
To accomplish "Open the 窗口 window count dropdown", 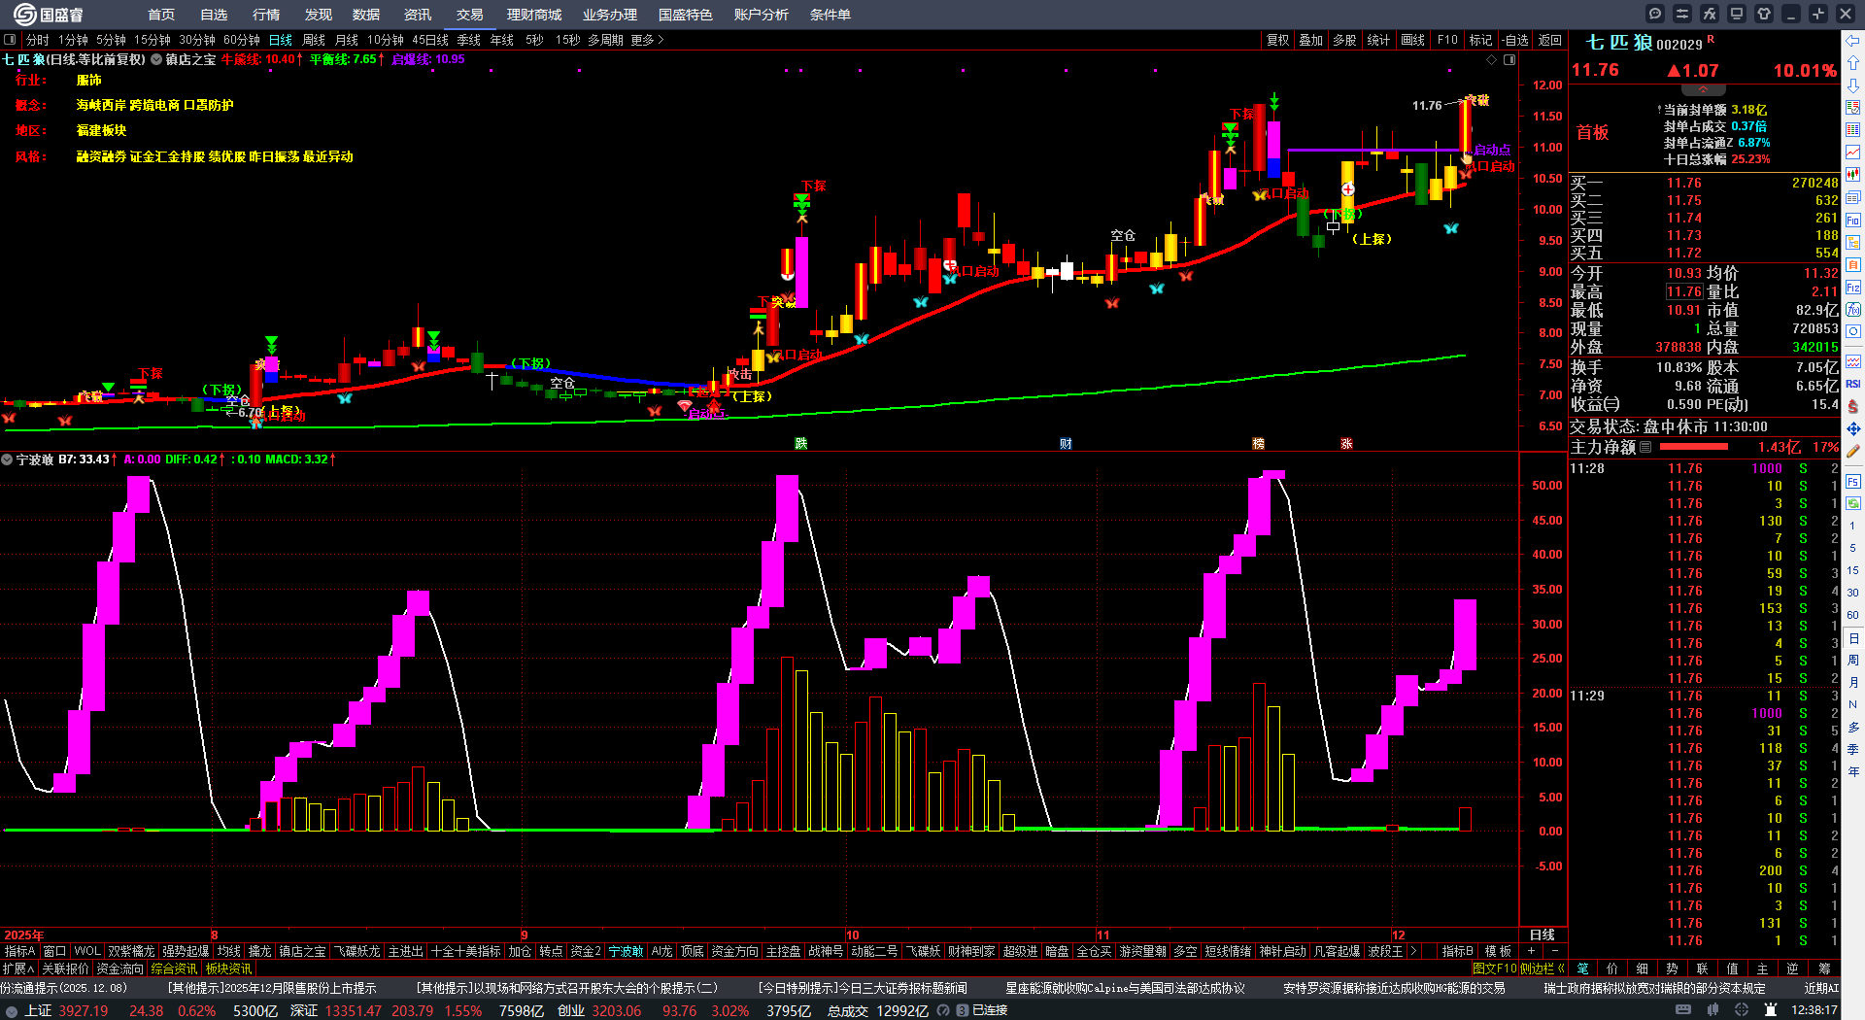I will (54, 951).
